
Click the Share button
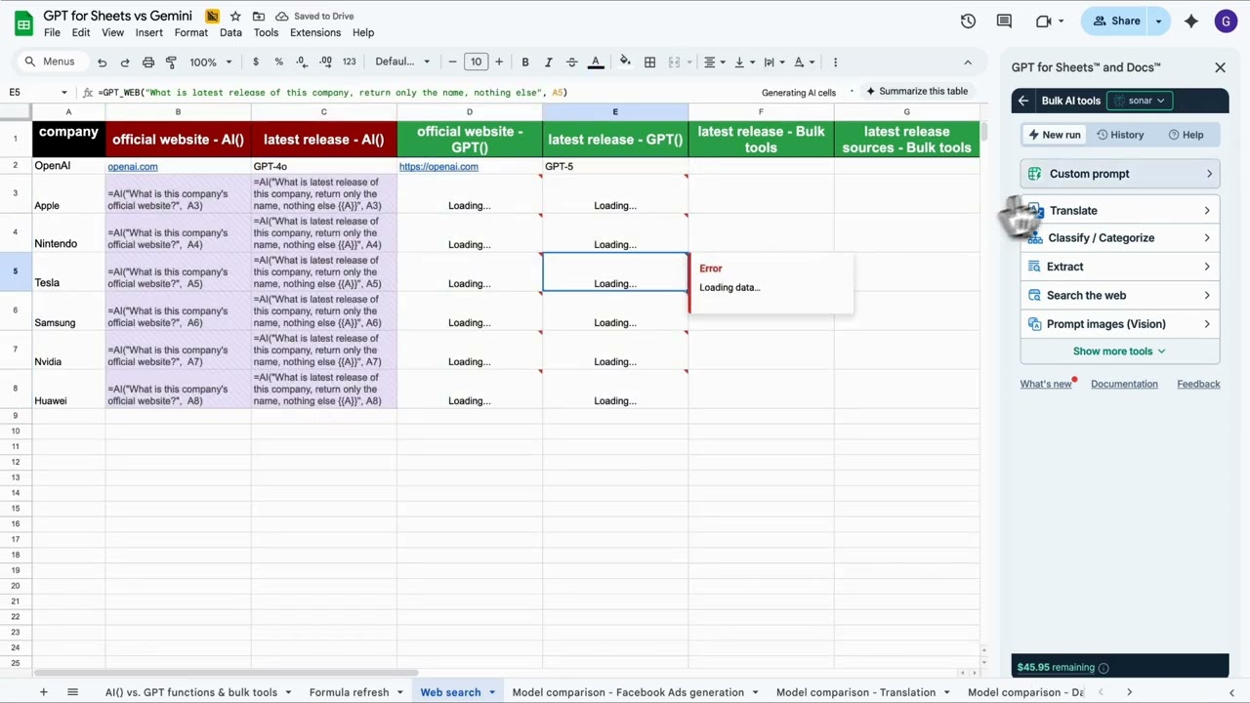1116,21
